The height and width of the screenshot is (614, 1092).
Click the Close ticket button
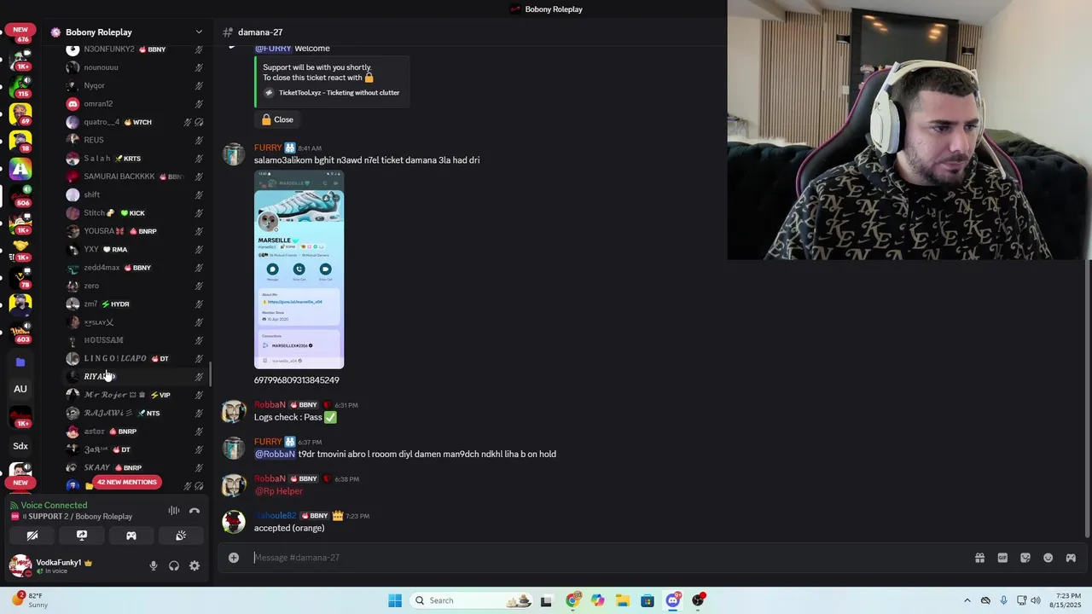[277, 119]
